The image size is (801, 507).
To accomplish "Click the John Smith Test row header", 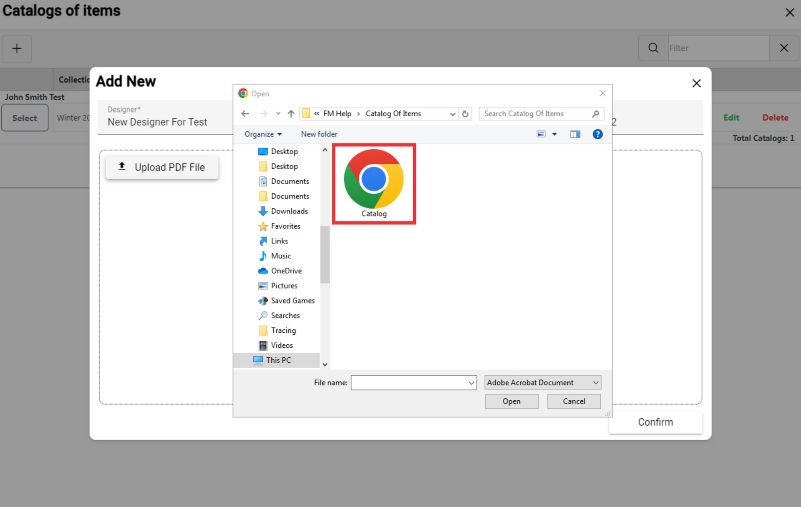I will point(35,97).
